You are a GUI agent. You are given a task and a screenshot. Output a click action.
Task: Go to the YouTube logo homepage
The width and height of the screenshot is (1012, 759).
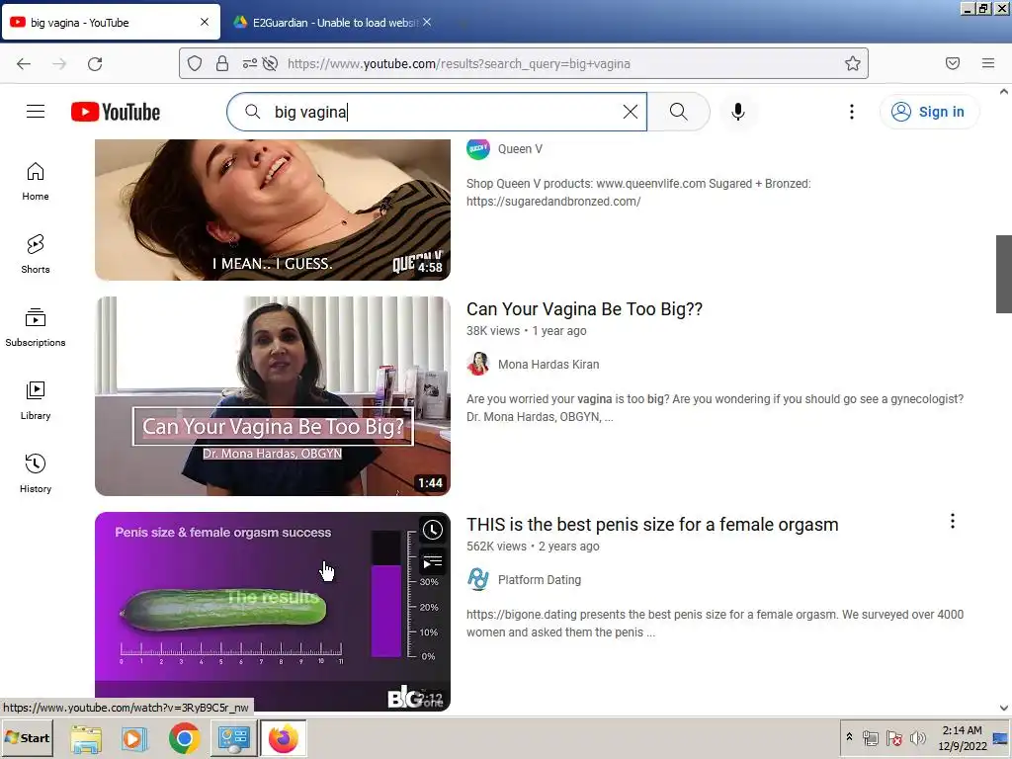116,112
